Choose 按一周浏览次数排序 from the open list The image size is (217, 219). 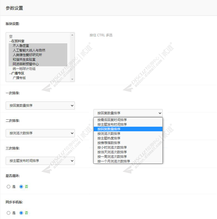click(x=128, y=157)
